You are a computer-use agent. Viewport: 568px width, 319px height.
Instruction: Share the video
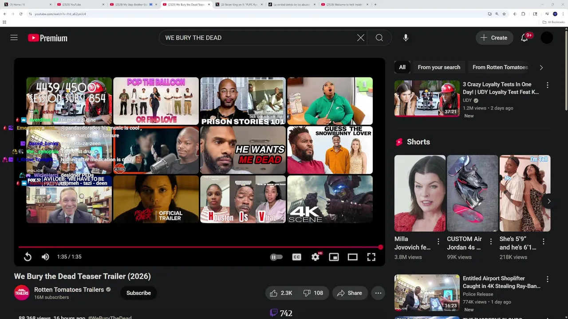point(349,293)
